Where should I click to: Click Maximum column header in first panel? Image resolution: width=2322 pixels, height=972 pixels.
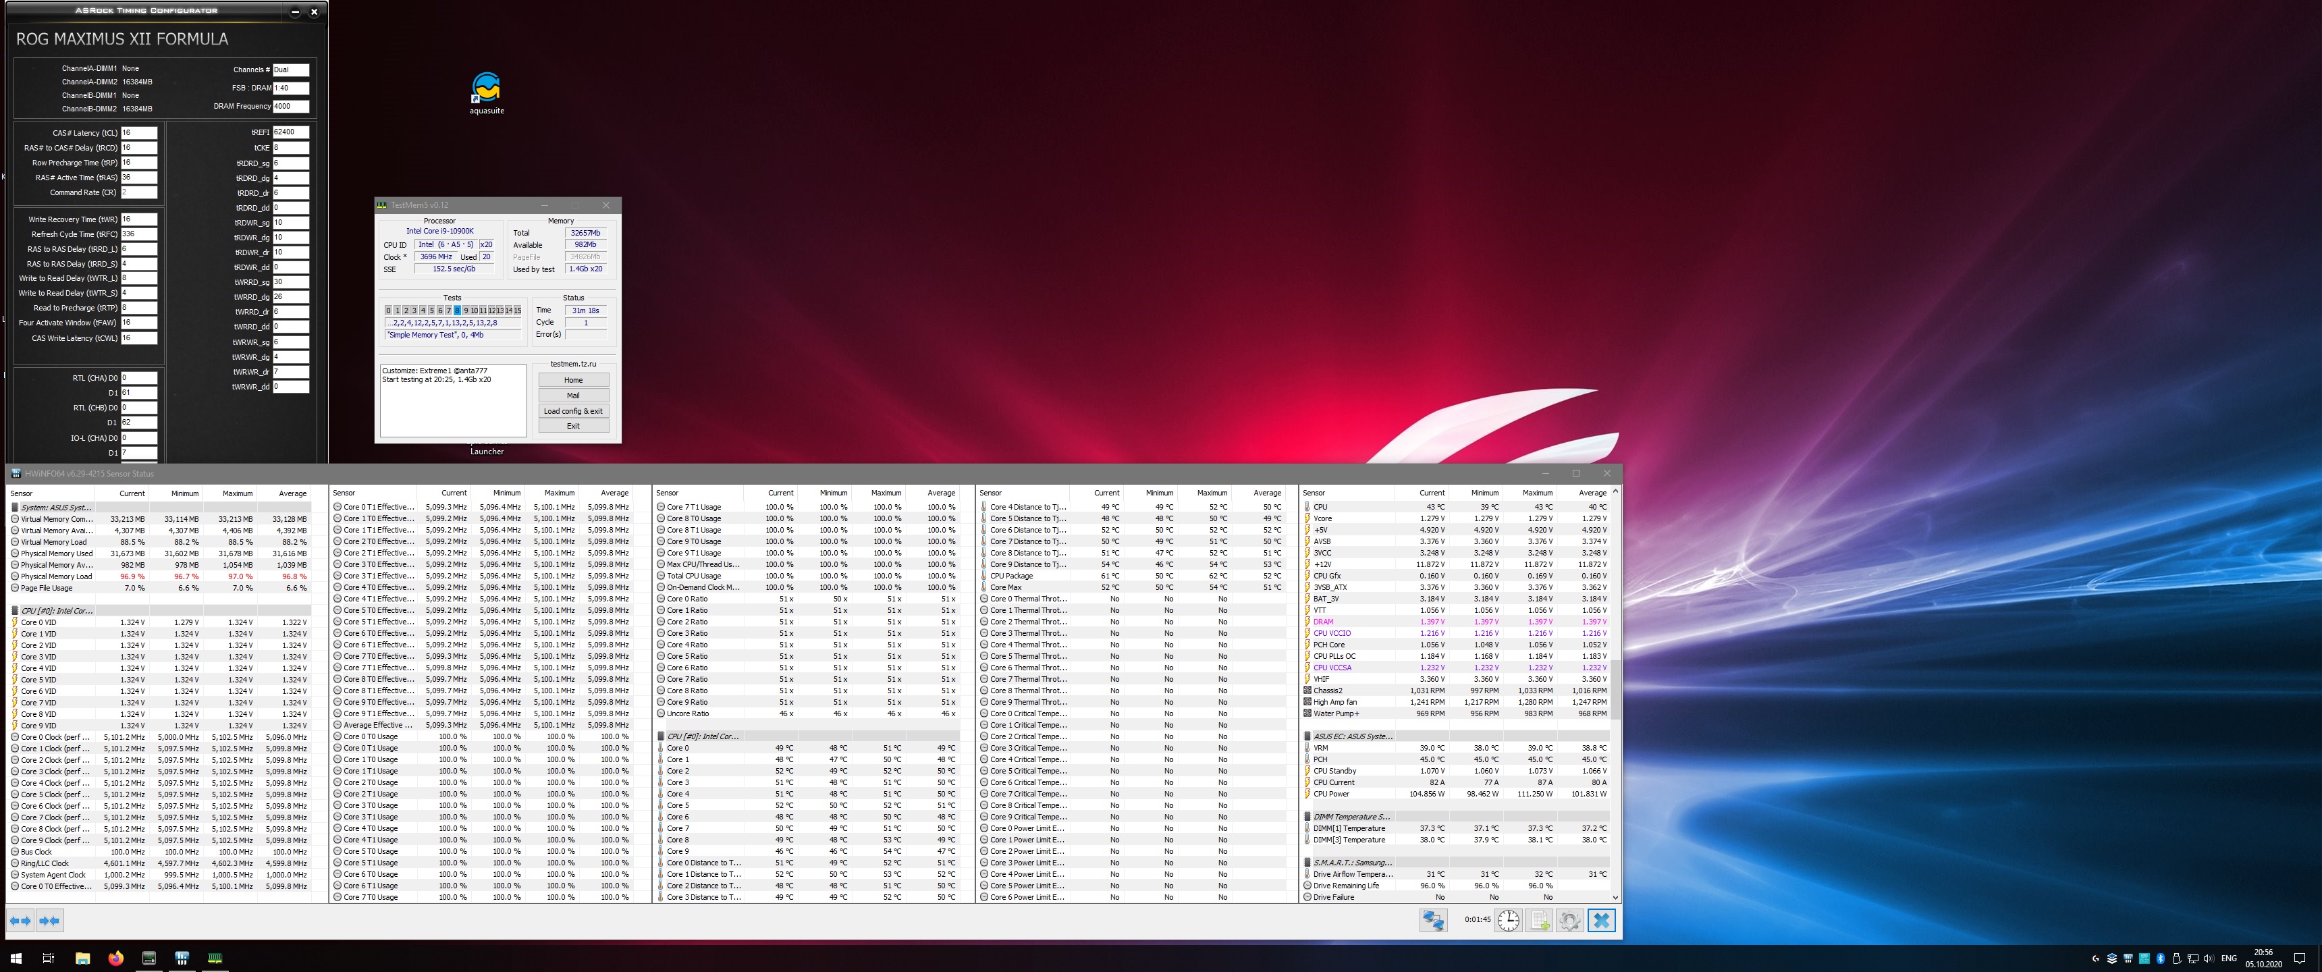[237, 494]
